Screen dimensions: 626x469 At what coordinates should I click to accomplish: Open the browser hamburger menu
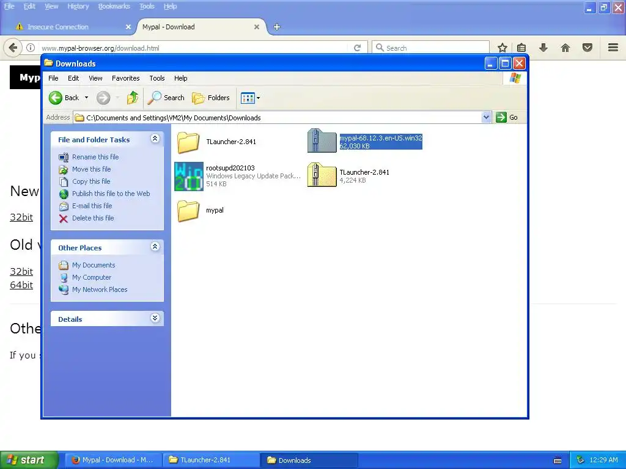[613, 48]
